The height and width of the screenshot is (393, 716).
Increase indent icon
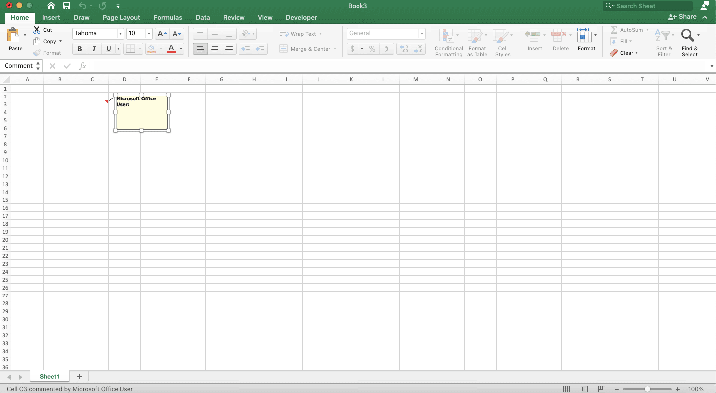tap(260, 49)
